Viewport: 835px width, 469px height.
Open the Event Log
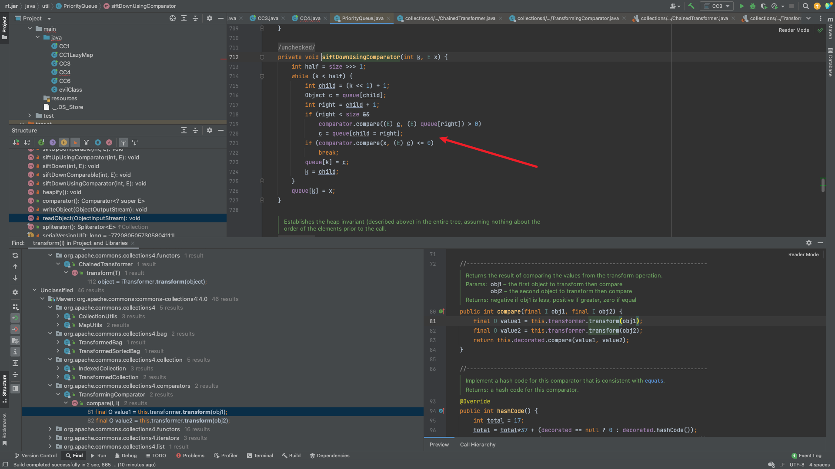click(807, 456)
